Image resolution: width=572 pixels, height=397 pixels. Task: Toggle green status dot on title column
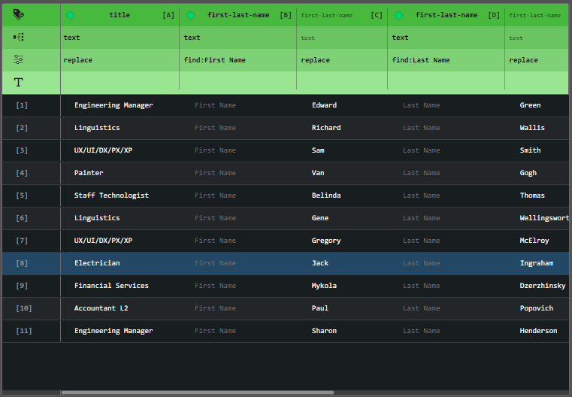(x=70, y=15)
